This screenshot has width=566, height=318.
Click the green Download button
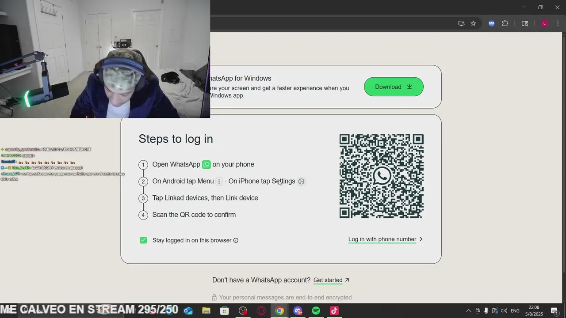coord(394,87)
